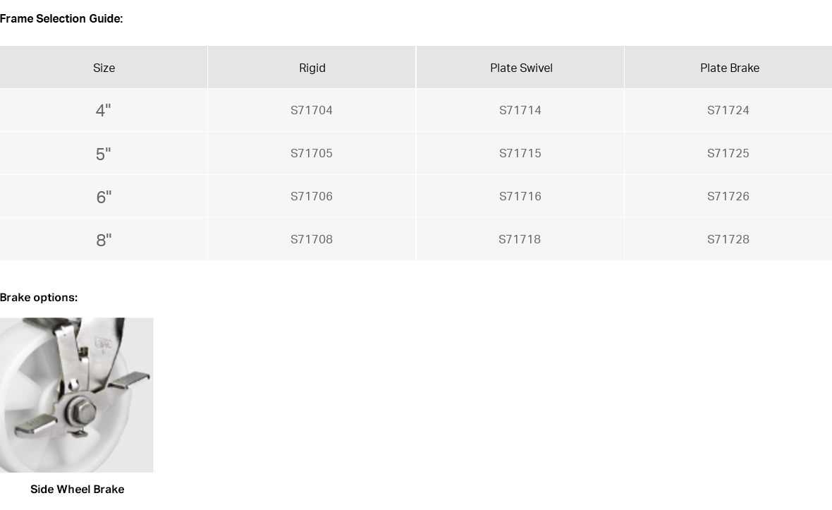Screen dimensions: 832x510
Task: Click the Plate Swivel column header
Action: pyautogui.click(x=521, y=68)
